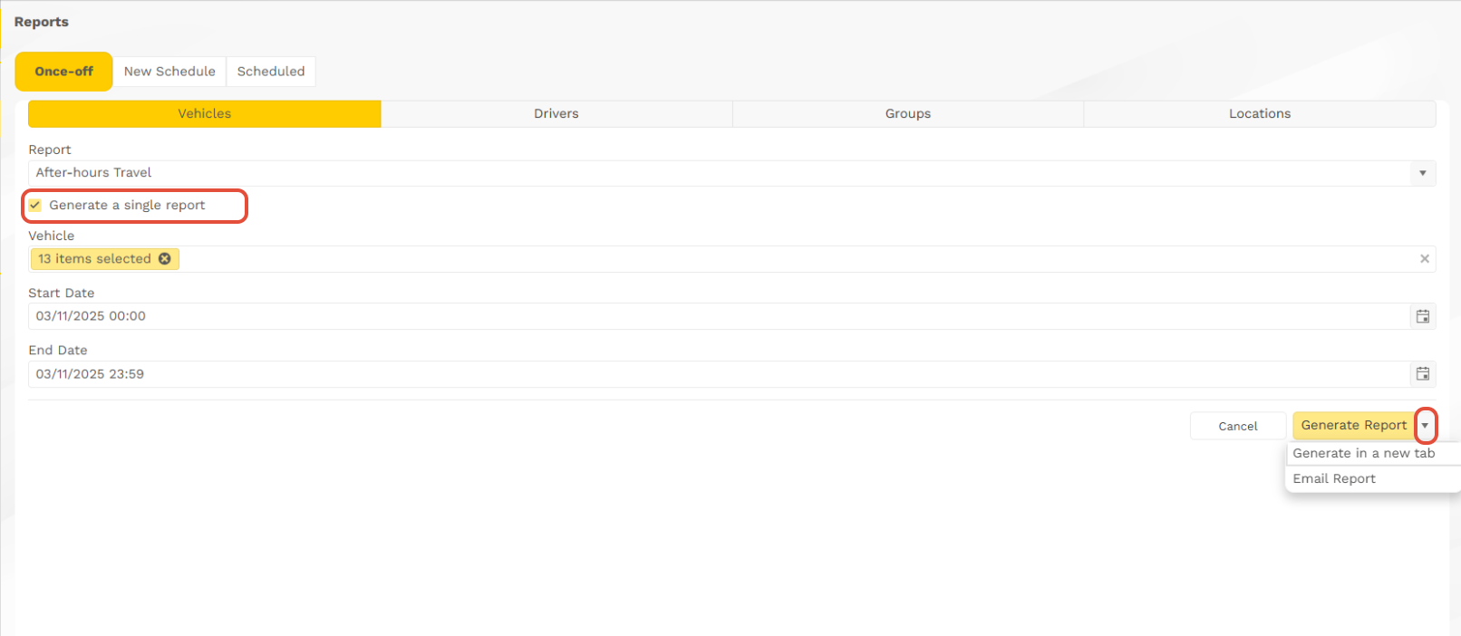Viewport: 1461px width, 636px height.
Task: Toggle the Generate a single report checkbox
Action: (x=35, y=205)
